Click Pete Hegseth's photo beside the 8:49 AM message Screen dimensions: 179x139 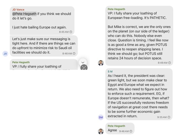click(x=101, y=63)
